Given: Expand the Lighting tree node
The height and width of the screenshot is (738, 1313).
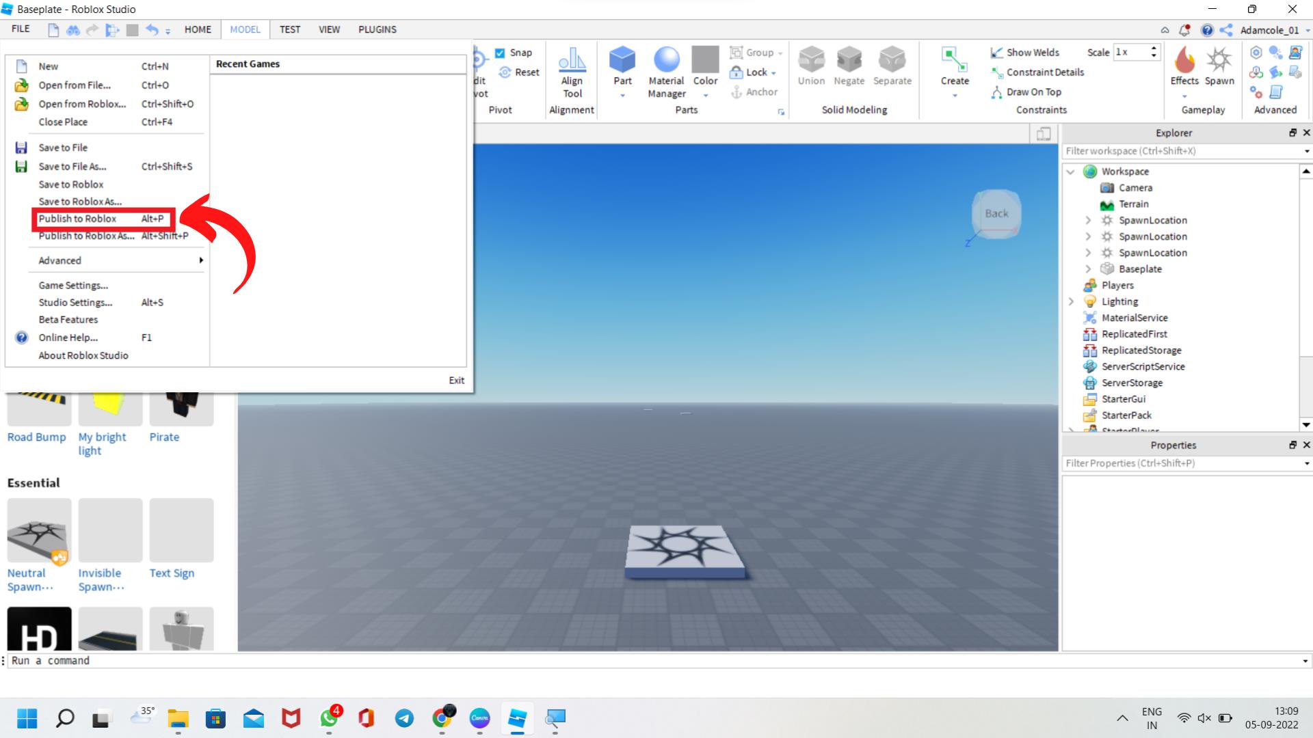Looking at the screenshot, I should click(1071, 301).
